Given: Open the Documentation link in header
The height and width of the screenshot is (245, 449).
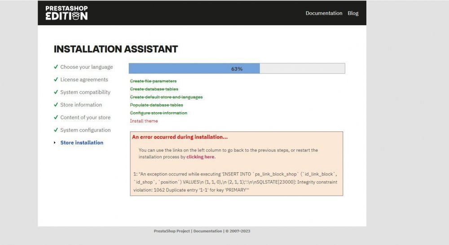Looking at the screenshot, I should point(324,13).
